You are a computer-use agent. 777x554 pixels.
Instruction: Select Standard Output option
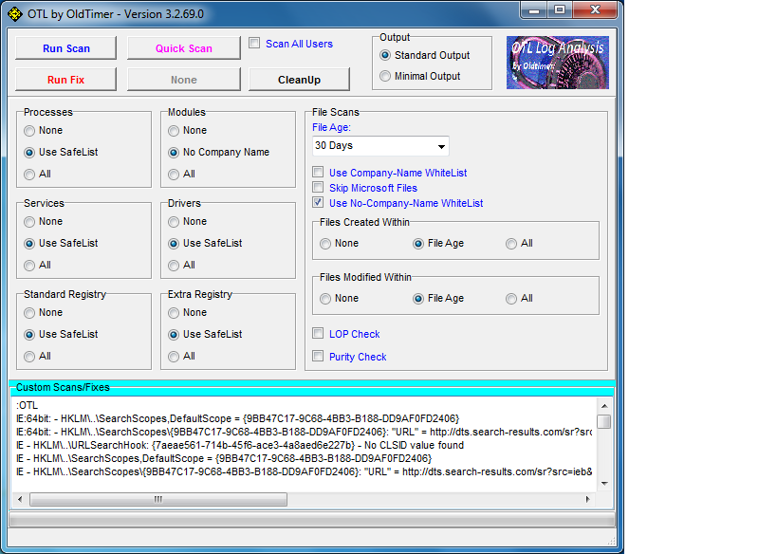tap(385, 55)
